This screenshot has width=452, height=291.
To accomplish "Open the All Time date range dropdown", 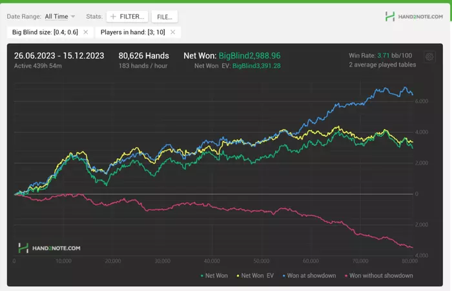I will click(60, 16).
